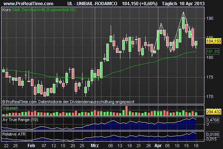Click the last green candlestick at 18 April
223x149 pixels.
[196, 43]
